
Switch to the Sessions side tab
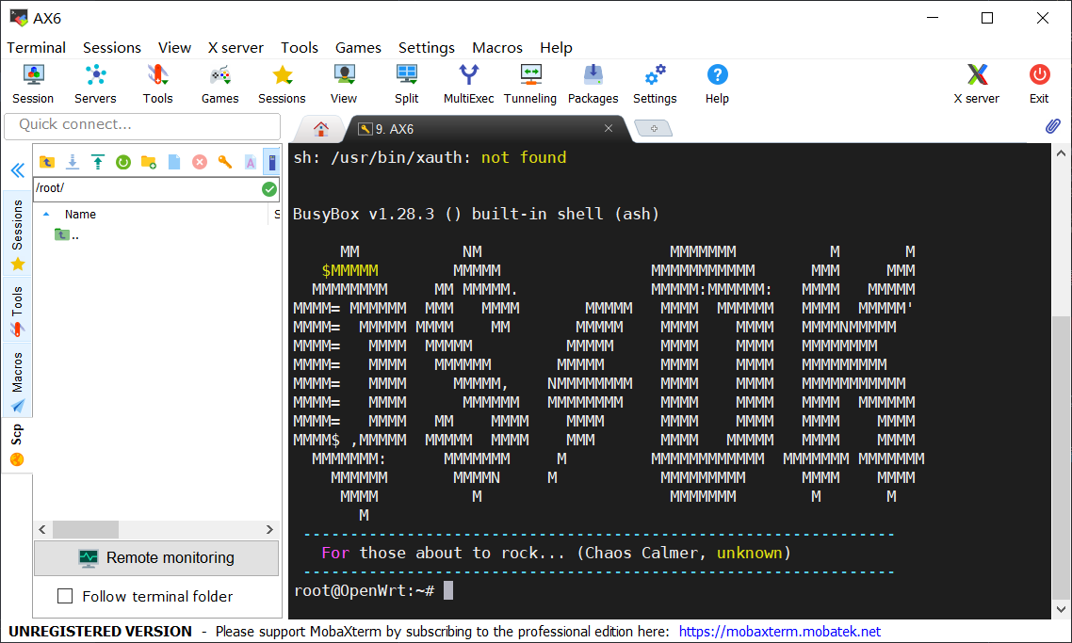point(17,234)
